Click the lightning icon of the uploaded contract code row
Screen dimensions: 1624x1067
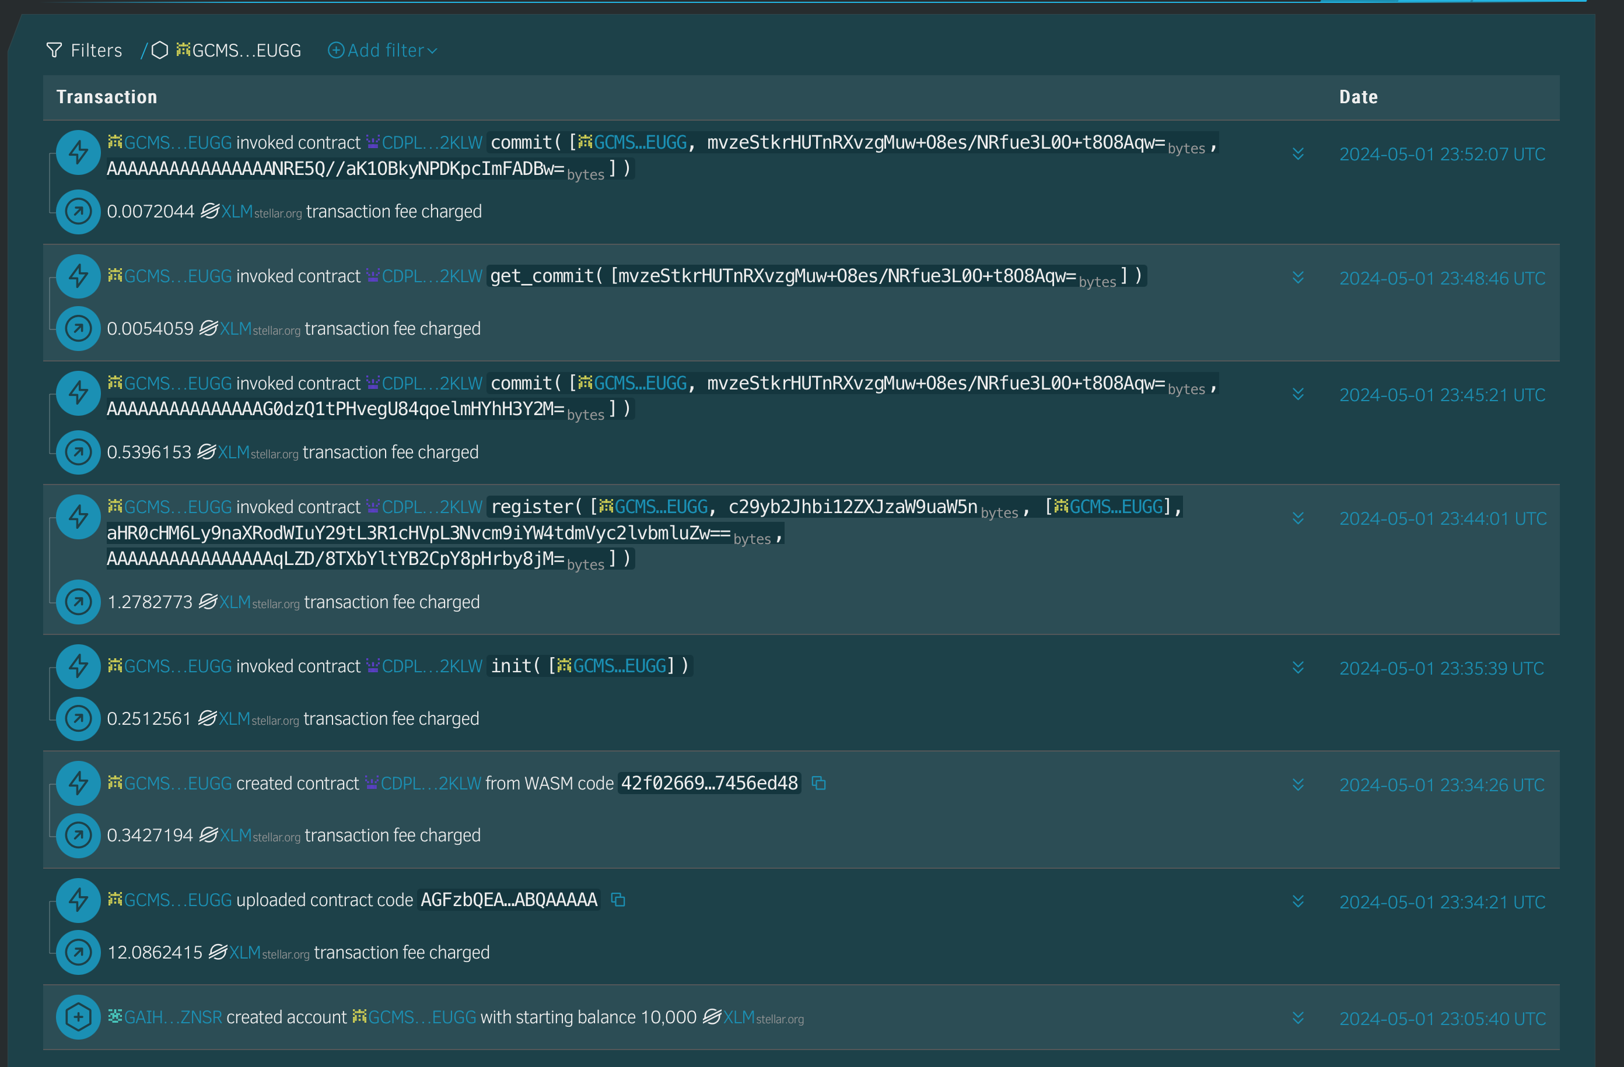pos(79,900)
